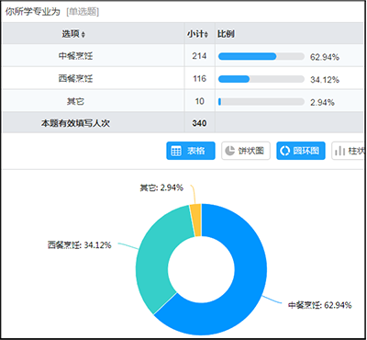This screenshot has height=340, width=367.
Task: Click the 62.94% progress bar
Action: pos(261,56)
